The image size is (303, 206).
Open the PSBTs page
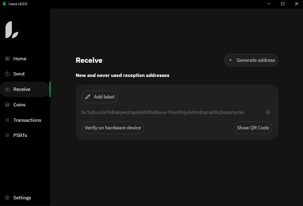20,135
